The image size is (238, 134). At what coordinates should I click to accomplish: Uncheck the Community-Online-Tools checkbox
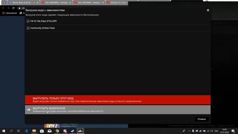coord(28,28)
